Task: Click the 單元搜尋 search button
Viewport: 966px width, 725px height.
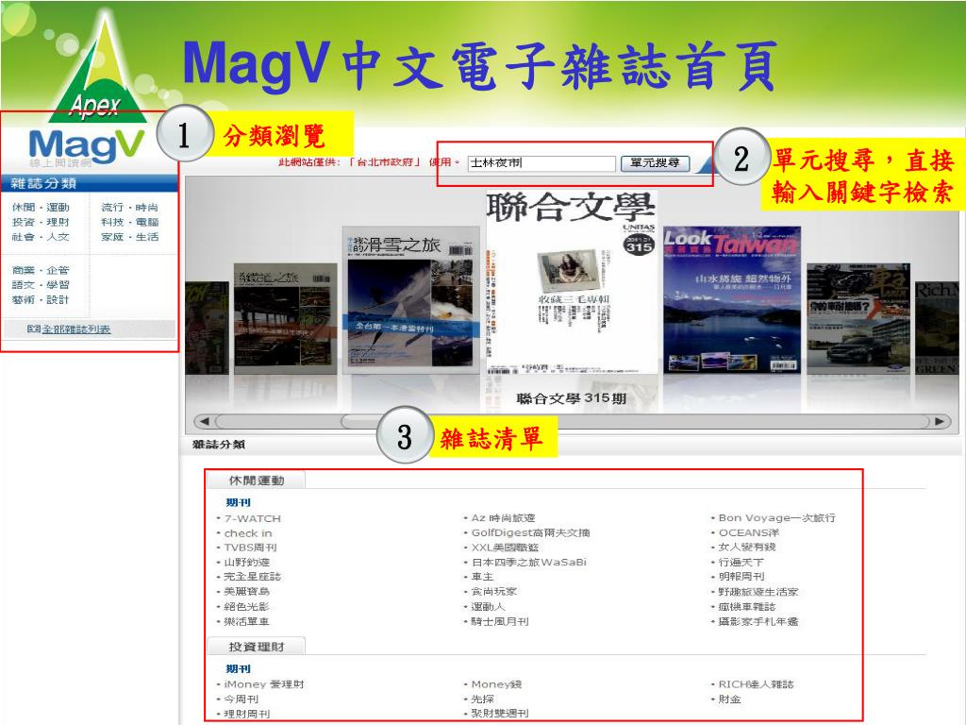Action: point(655,162)
